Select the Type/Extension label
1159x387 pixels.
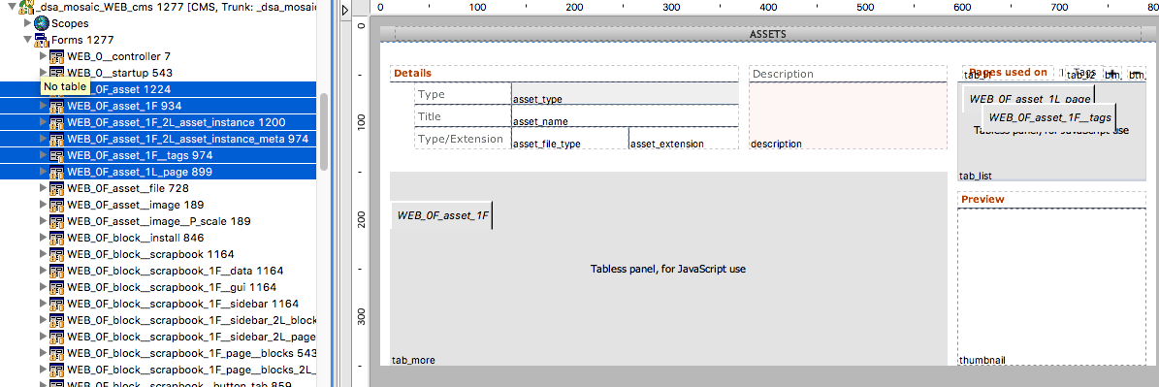(x=461, y=139)
